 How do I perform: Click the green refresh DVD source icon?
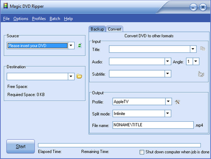tap(80, 46)
